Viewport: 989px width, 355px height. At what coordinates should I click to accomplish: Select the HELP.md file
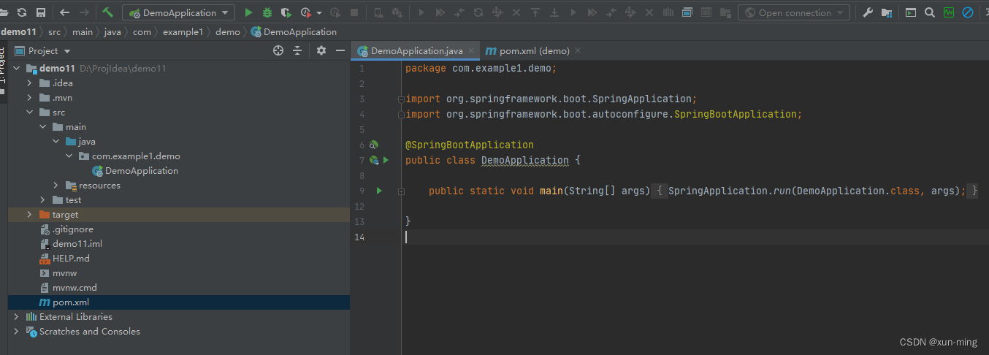tap(71, 259)
